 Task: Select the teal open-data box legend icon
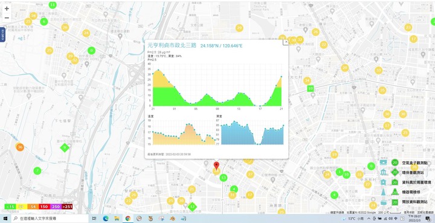click(384, 202)
